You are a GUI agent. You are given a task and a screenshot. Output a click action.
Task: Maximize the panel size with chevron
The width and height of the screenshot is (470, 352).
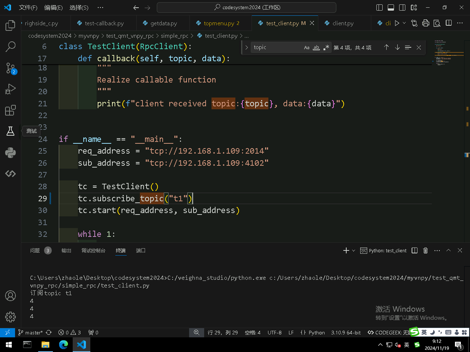click(448, 250)
